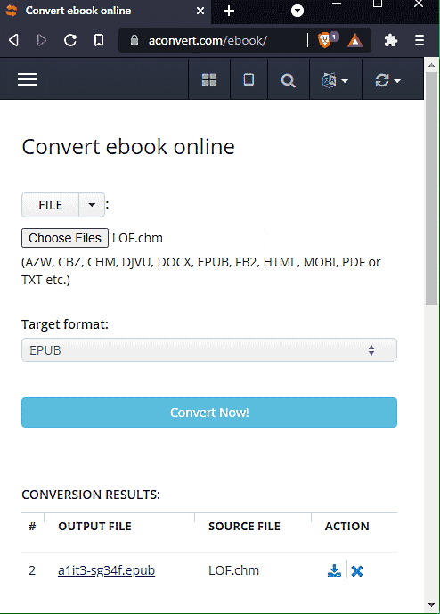Open a new browser tab
440x614 pixels.
(229, 11)
